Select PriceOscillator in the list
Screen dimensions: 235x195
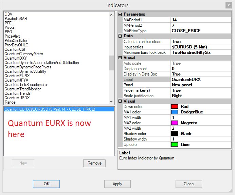(x=16, y=41)
